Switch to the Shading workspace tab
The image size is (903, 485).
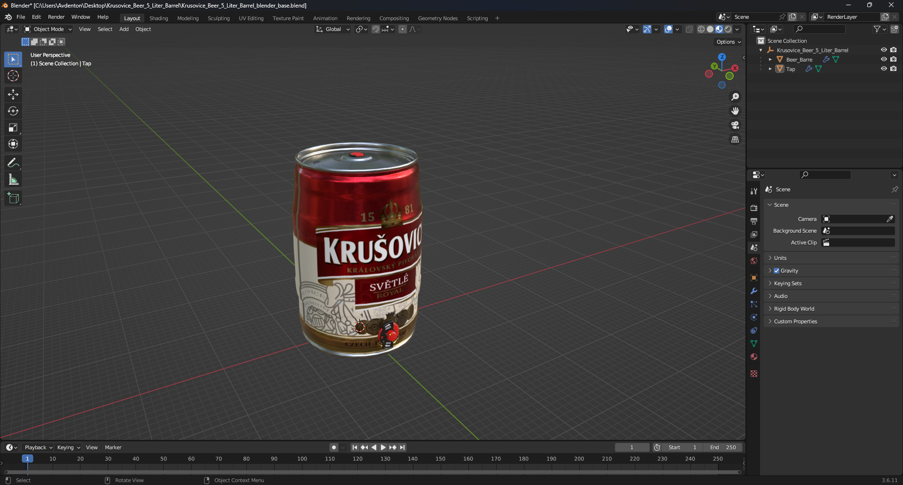point(158,18)
